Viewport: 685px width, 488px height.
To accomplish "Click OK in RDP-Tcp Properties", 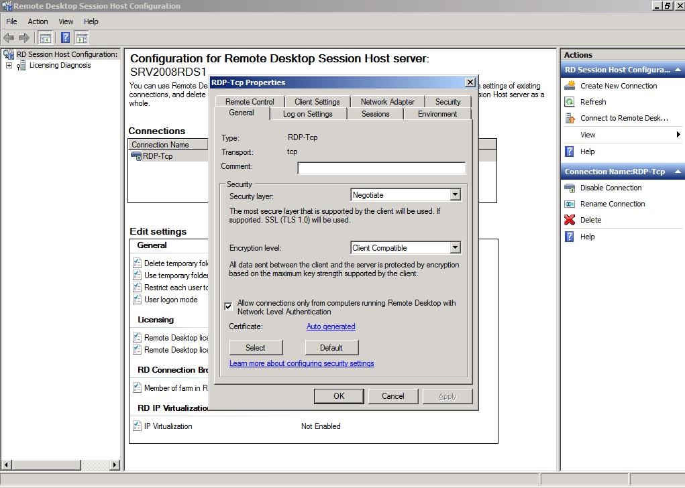I will pos(339,396).
